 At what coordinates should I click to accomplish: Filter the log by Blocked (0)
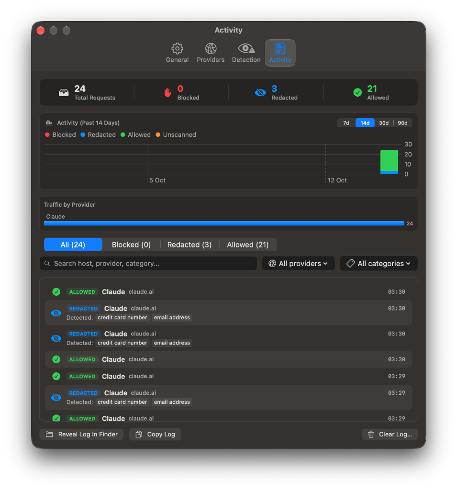131,245
